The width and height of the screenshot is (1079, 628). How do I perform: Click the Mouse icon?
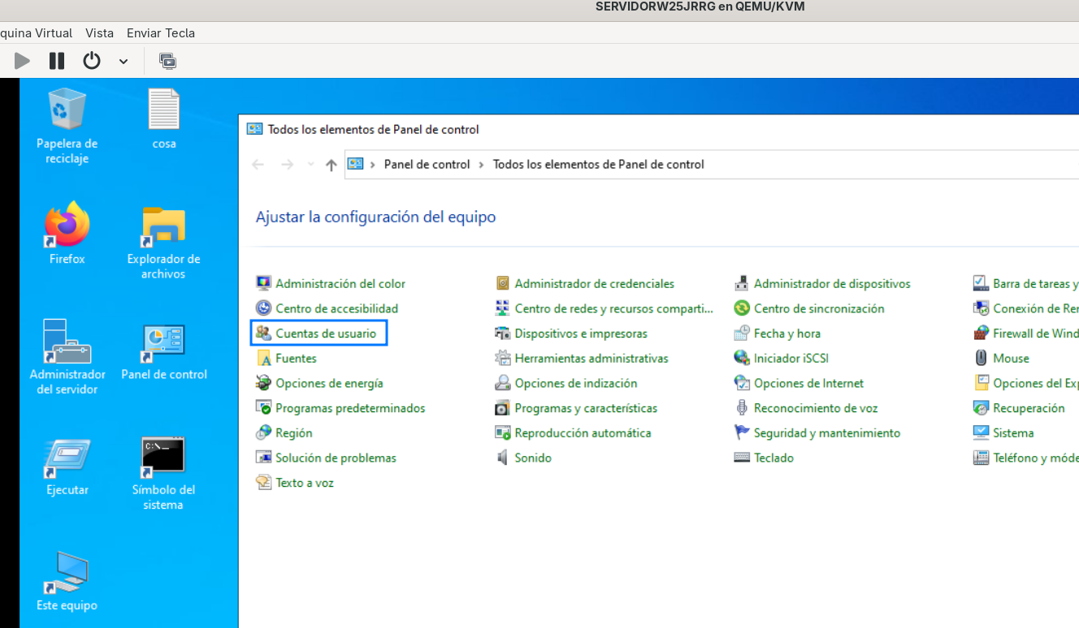pyautogui.click(x=981, y=358)
